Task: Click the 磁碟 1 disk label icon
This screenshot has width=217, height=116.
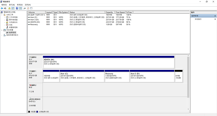Action: coord(30,71)
